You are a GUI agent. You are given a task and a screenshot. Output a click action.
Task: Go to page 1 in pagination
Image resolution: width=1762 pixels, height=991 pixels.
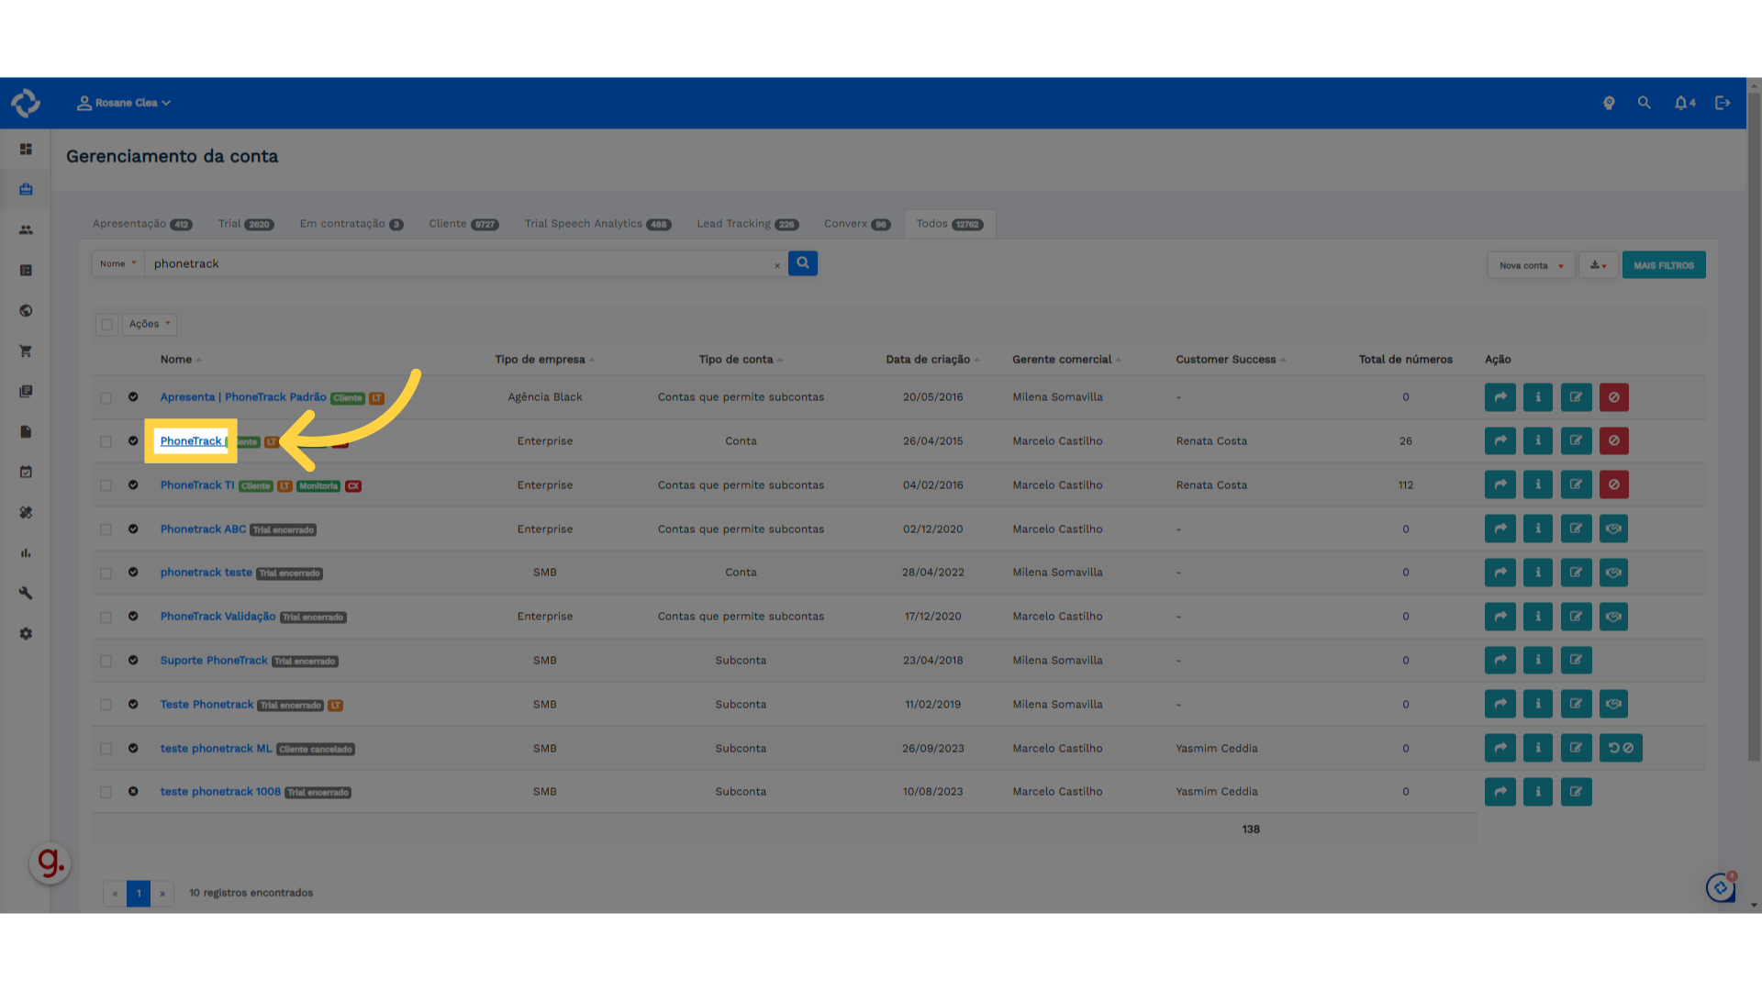[139, 893]
